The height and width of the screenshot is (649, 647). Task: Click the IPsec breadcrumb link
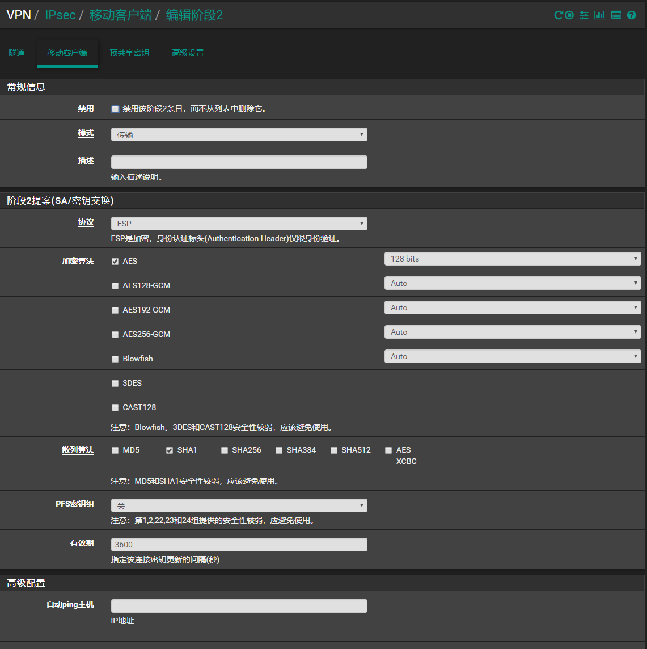click(x=60, y=15)
